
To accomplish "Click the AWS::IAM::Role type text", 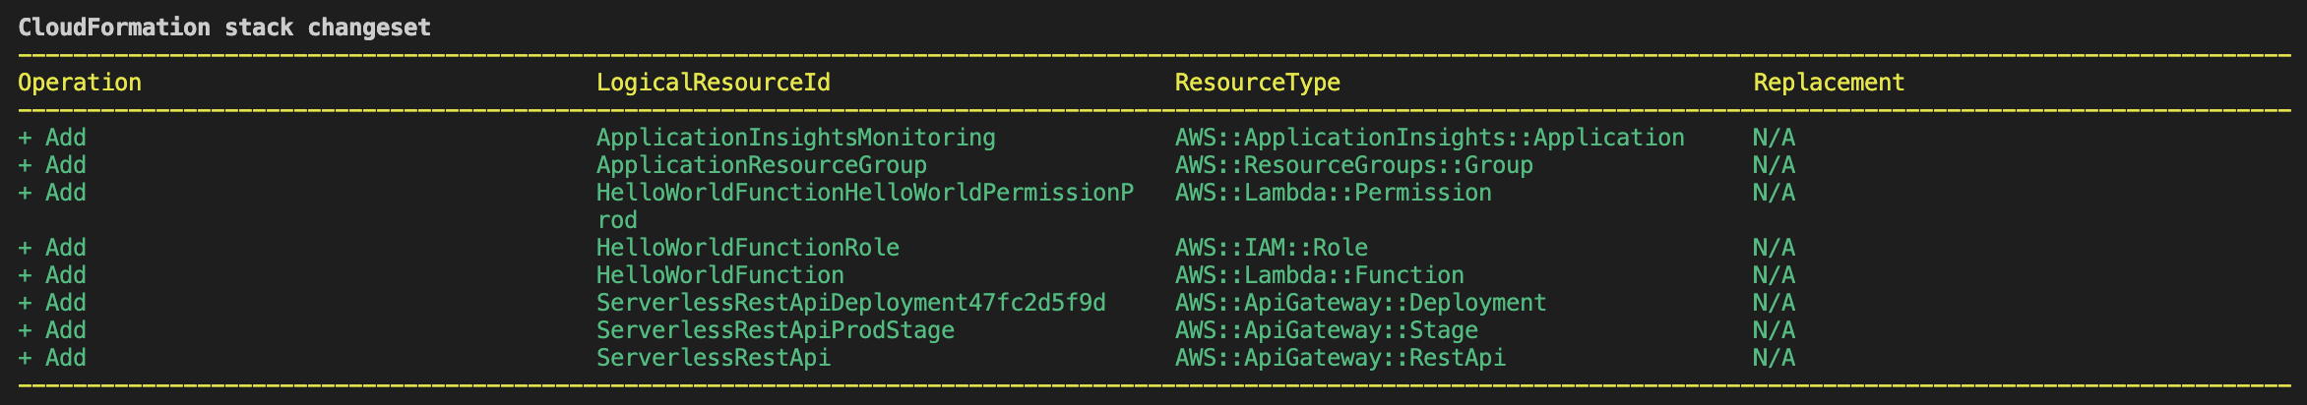I will pyautogui.click(x=1272, y=248).
